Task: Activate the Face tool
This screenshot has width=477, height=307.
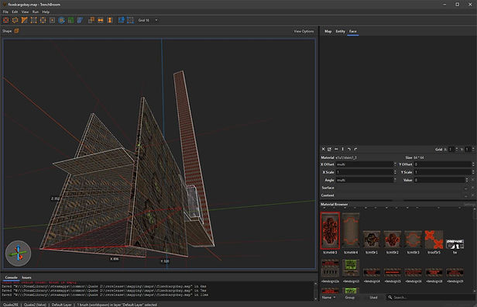Action: (x=53, y=20)
